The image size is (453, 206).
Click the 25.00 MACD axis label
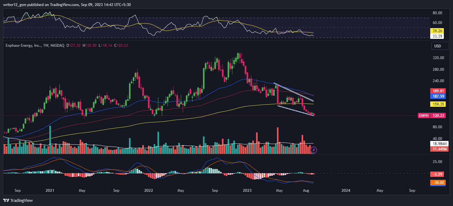[438, 162]
